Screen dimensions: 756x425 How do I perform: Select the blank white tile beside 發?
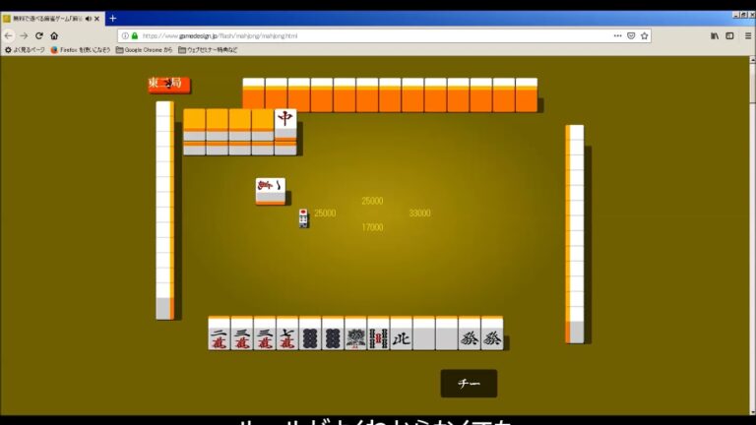pyautogui.click(x=447, y=334)
